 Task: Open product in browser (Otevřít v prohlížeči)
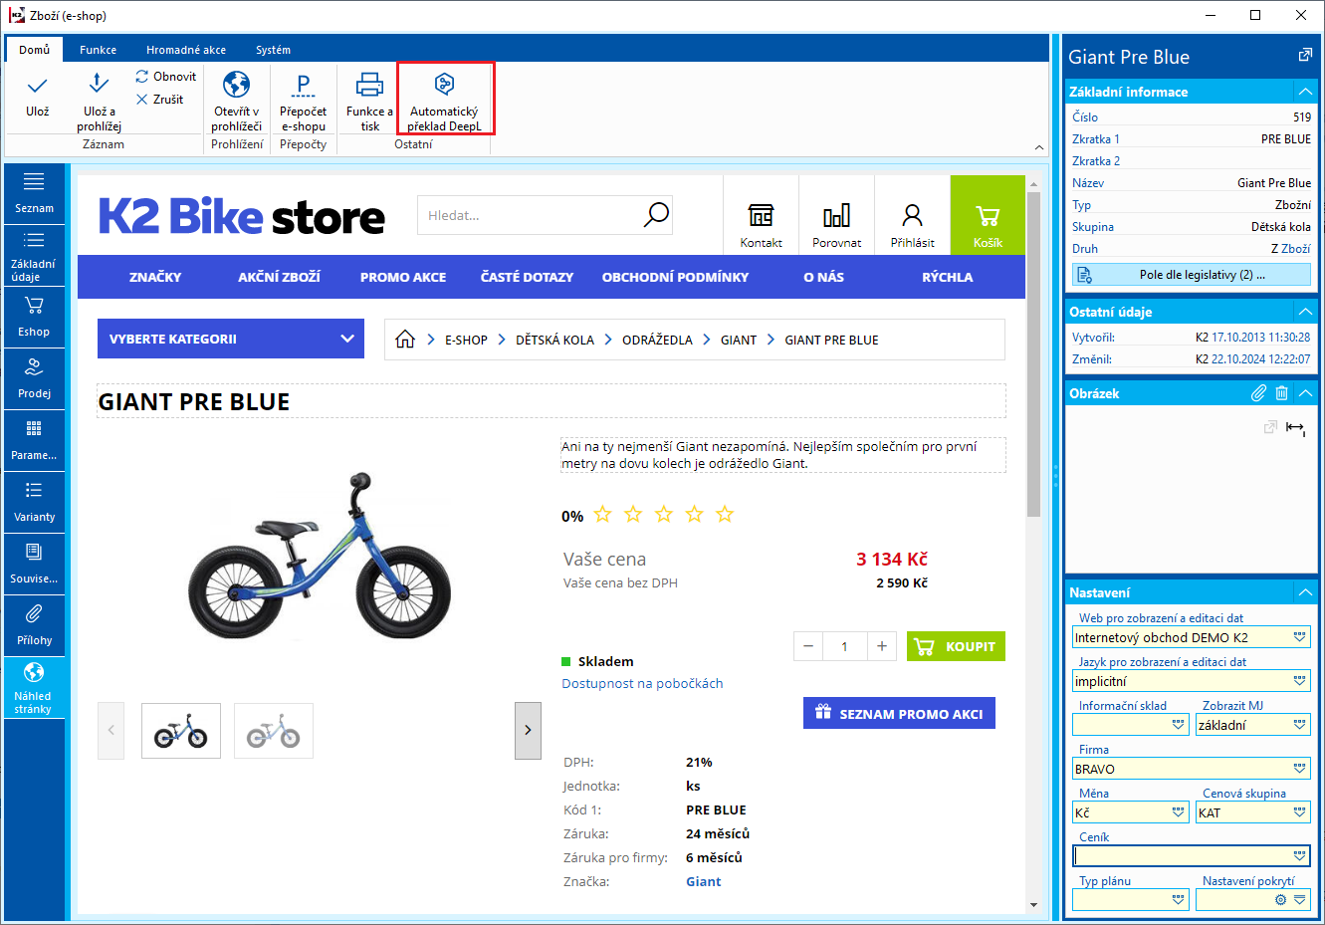tap(236, 101)
